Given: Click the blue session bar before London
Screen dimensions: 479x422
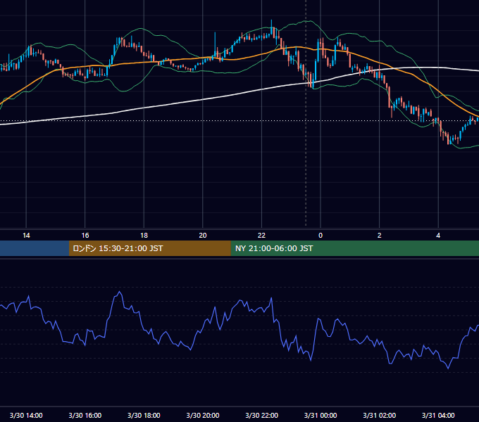Looking at the screenshot, I should click(x=35, y=248).
